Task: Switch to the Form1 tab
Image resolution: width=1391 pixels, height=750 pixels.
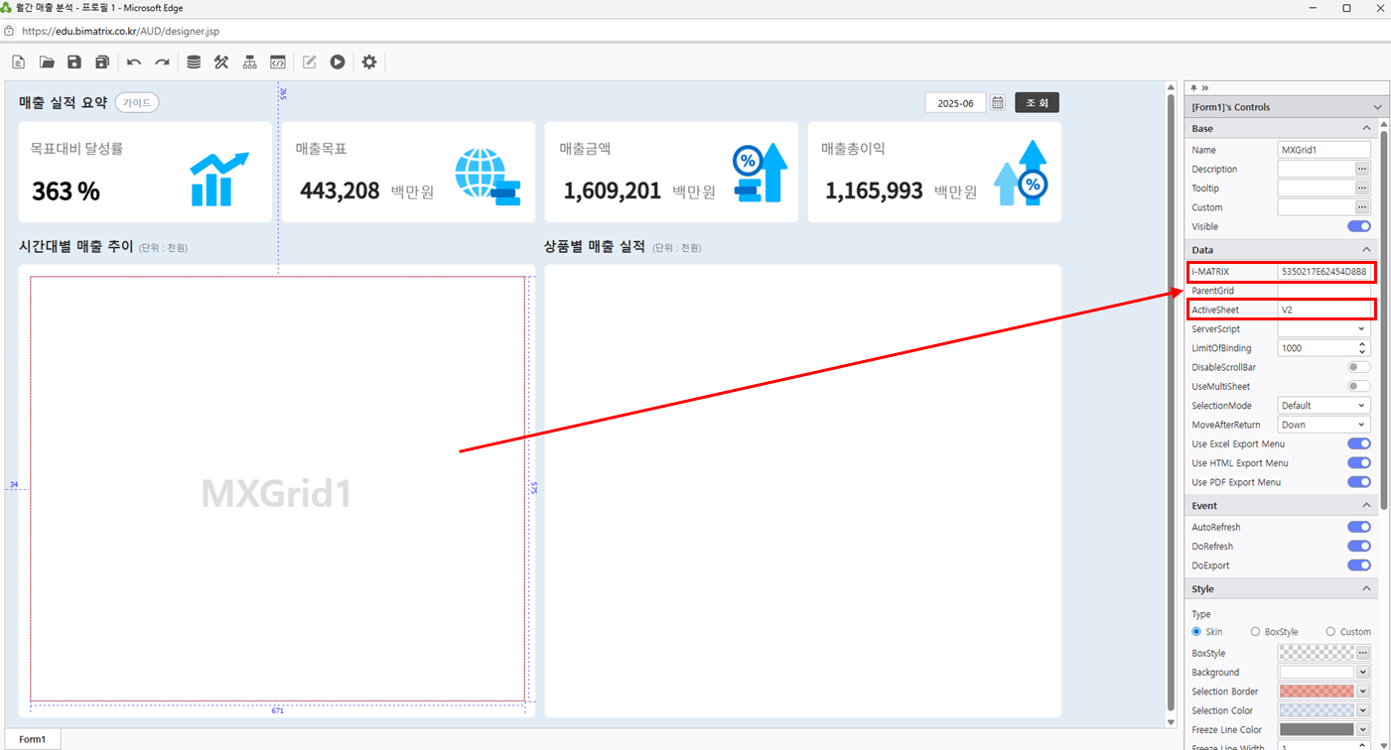Action: [x=32, y=739]
